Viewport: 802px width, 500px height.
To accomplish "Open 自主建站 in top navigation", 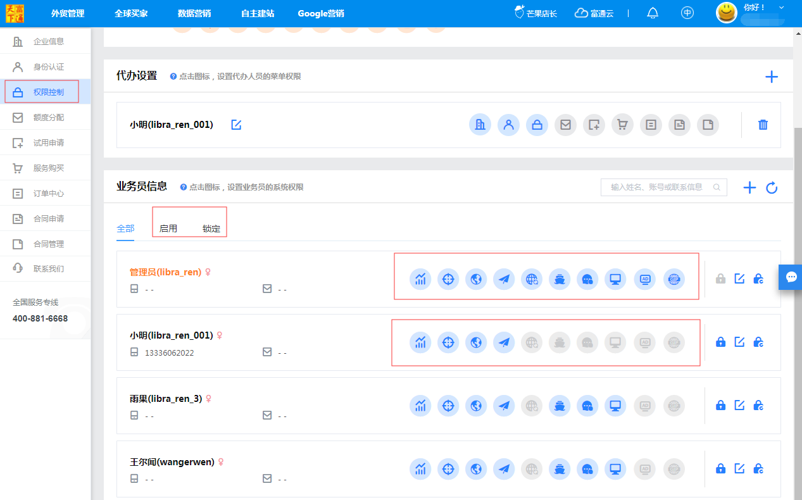I will tap(258, 13).
